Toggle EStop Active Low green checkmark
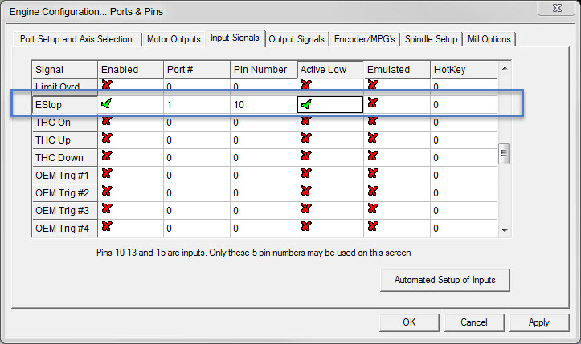This screenshot has width=581, height=344. coord(307,103)
